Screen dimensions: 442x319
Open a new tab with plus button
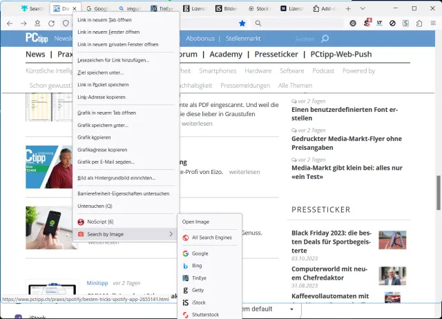point(348,9)
